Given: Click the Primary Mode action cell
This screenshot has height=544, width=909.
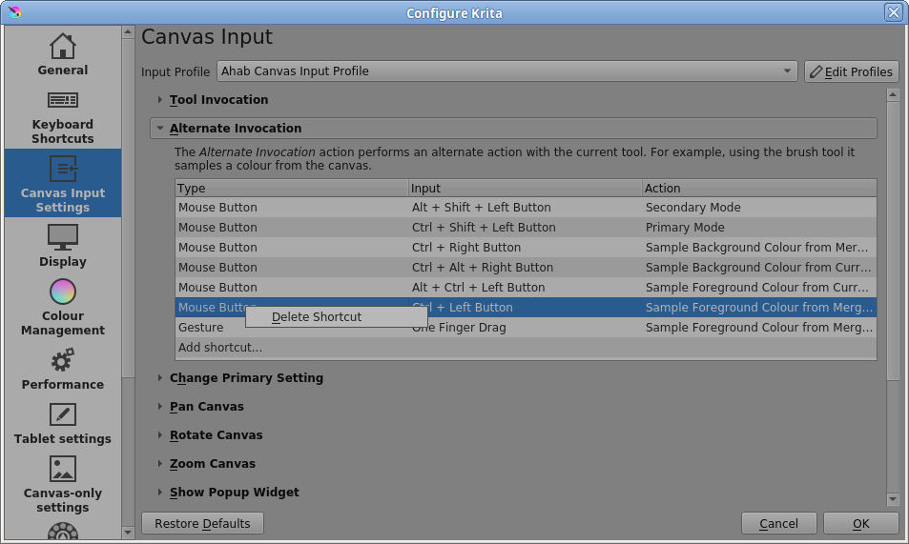Looking at the screenshot, I should click(x=759, y=227).
